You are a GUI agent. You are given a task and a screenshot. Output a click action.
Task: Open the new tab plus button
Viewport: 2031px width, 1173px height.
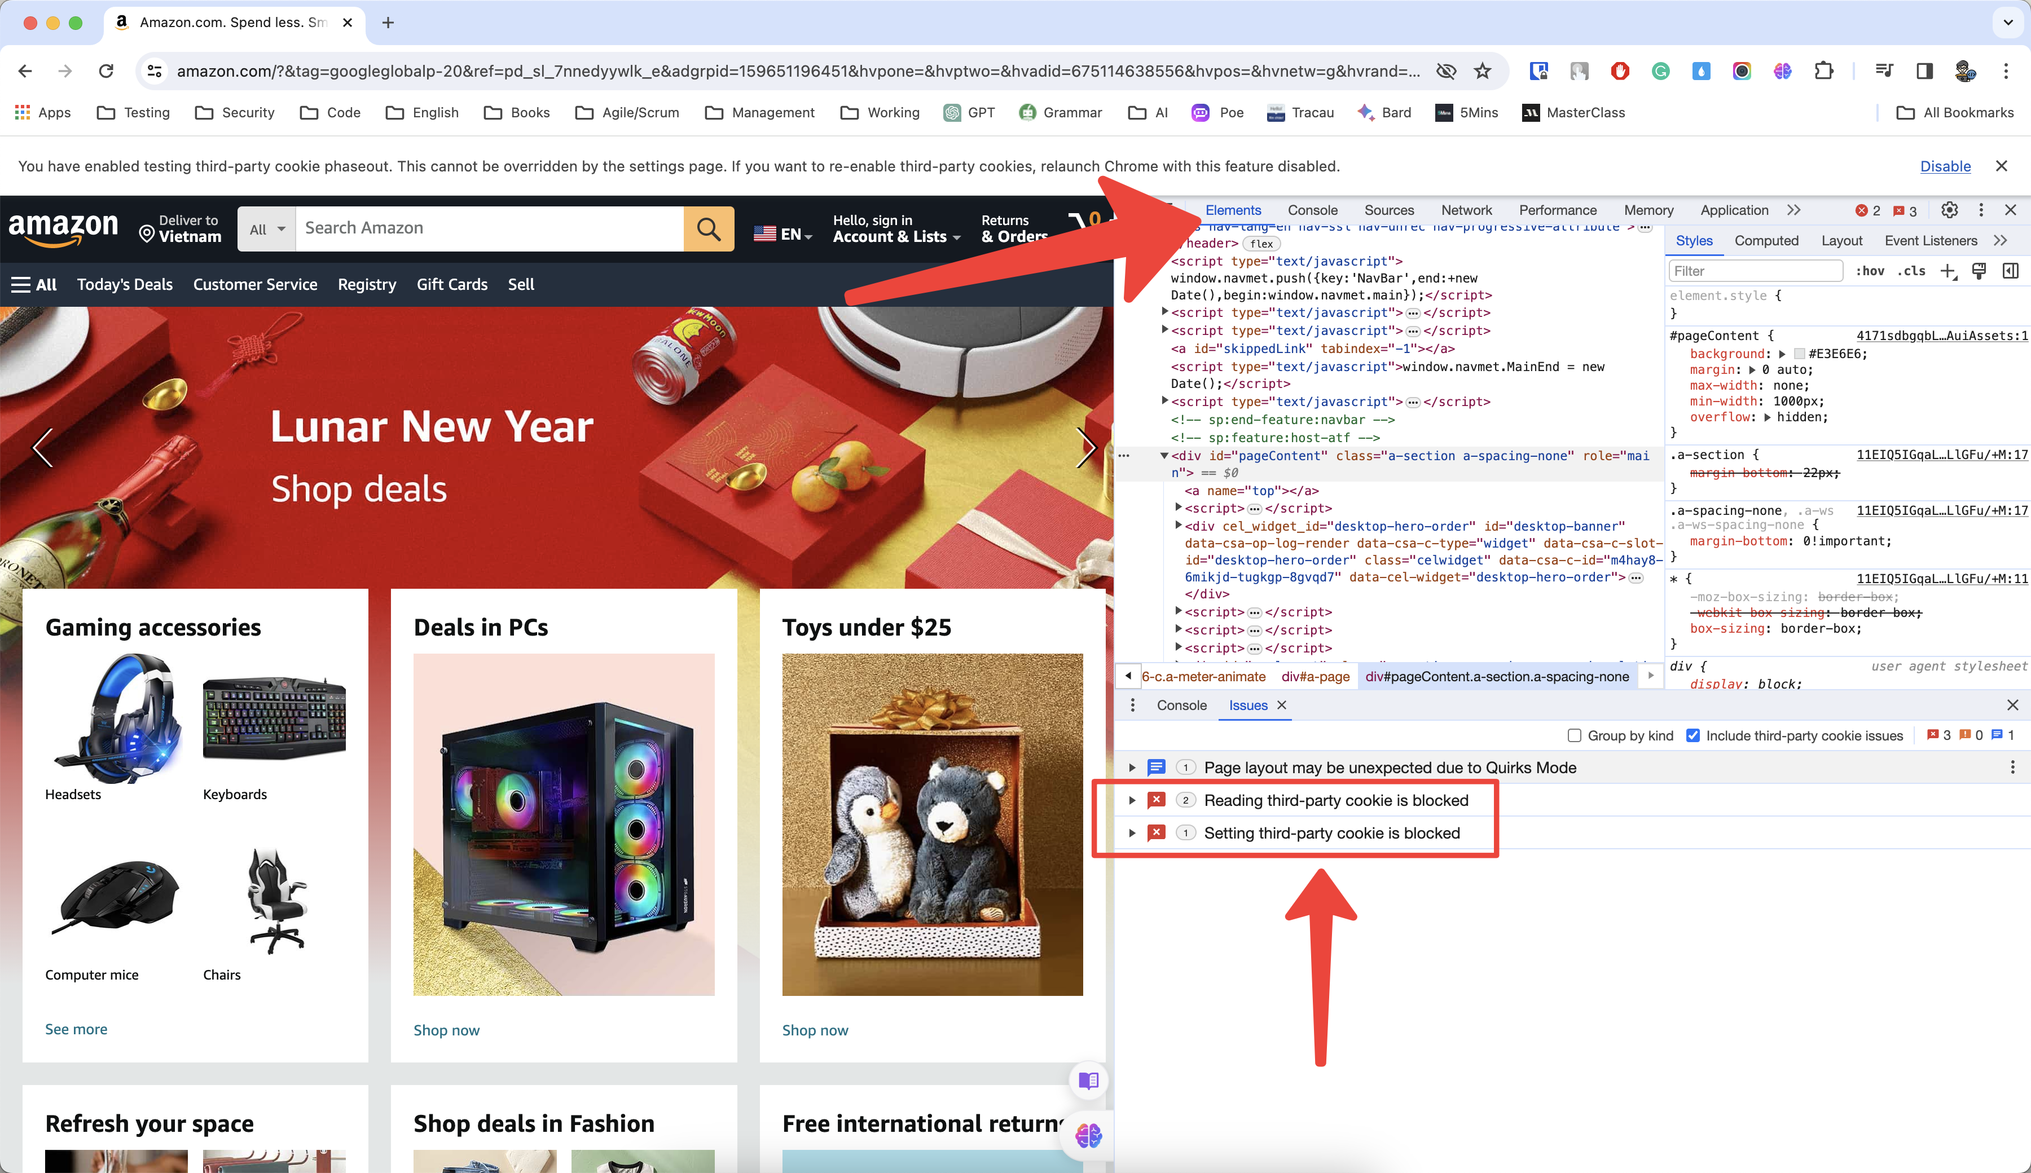click(x=388, y=23)
